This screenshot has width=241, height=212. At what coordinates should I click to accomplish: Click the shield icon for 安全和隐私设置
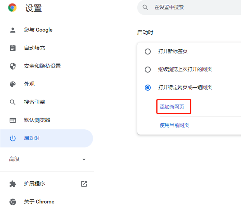coord(13,66)
